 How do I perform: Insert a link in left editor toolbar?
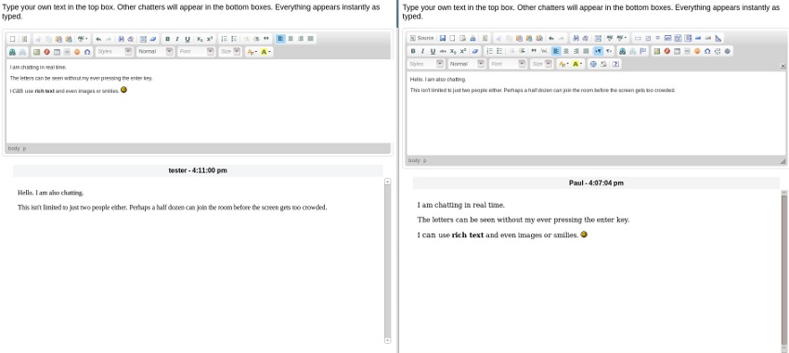tap(12, 52)
